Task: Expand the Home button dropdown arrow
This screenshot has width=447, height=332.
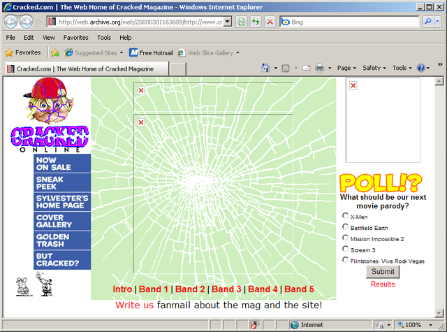Action: point(275,68)
